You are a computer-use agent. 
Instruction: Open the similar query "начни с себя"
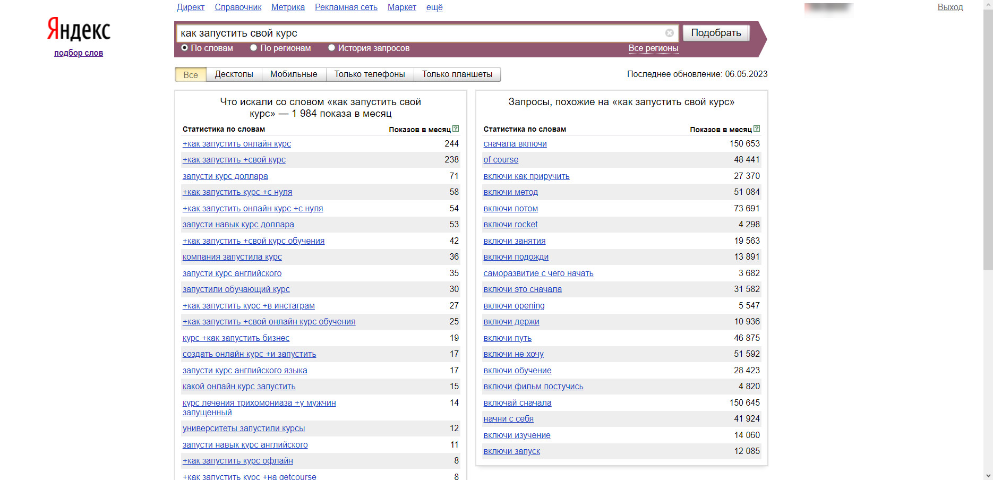[x=509, y=419]
